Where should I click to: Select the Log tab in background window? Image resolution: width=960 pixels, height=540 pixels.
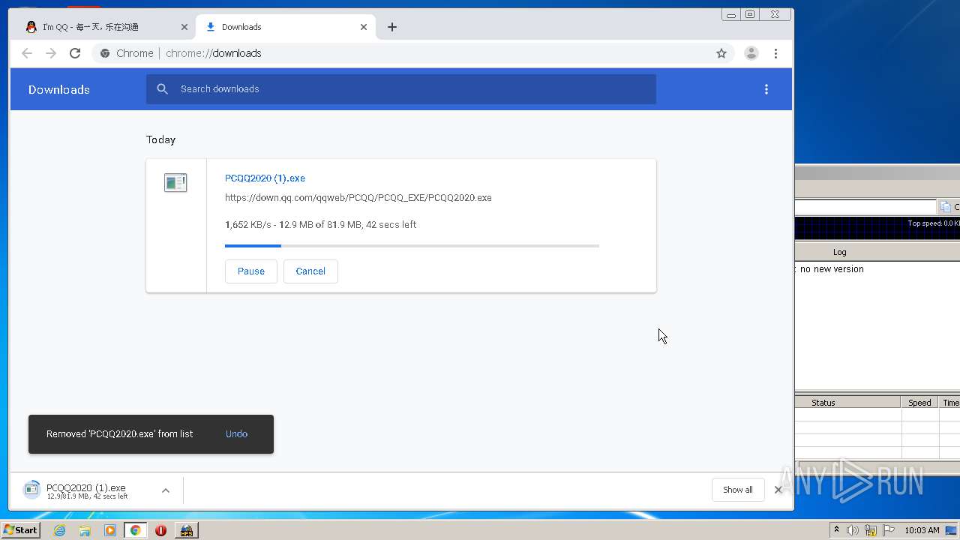pos(839,252)
